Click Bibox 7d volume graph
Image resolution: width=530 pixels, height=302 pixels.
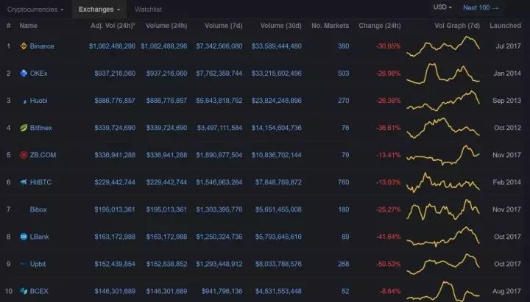pos(443,209)
